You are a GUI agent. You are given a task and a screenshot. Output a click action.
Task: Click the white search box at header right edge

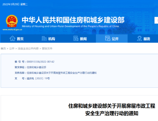pos(156,20)
